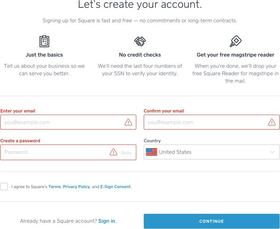Click the handshake icon

pos(140,41)
